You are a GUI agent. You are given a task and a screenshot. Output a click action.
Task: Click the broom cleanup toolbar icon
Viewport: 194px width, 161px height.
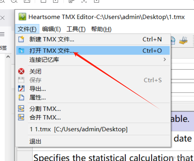click(x=183, y=40)
